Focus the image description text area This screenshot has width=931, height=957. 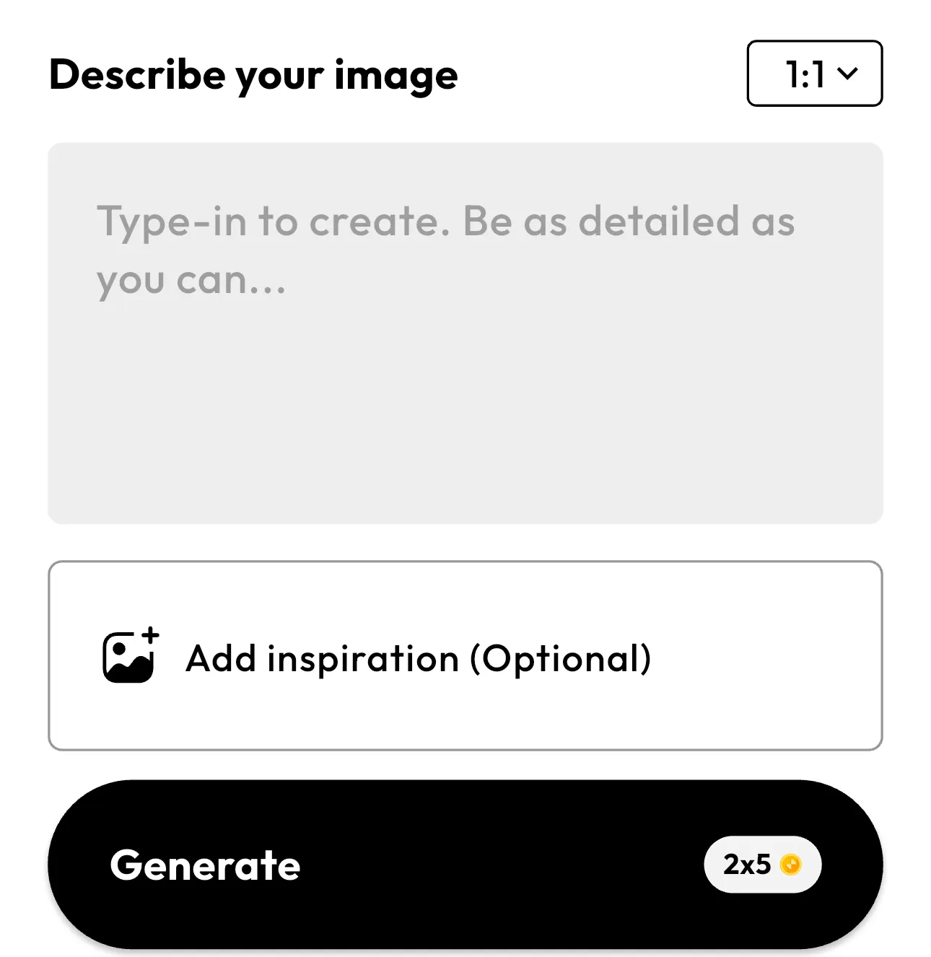tap(465, 333)
